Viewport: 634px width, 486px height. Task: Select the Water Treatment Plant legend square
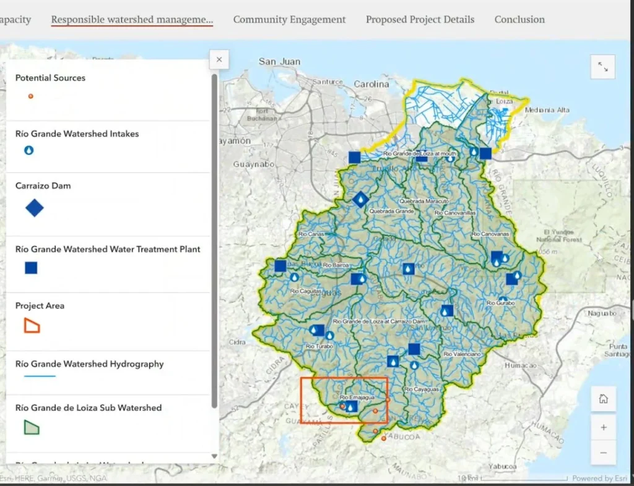(x=31, y=268)
